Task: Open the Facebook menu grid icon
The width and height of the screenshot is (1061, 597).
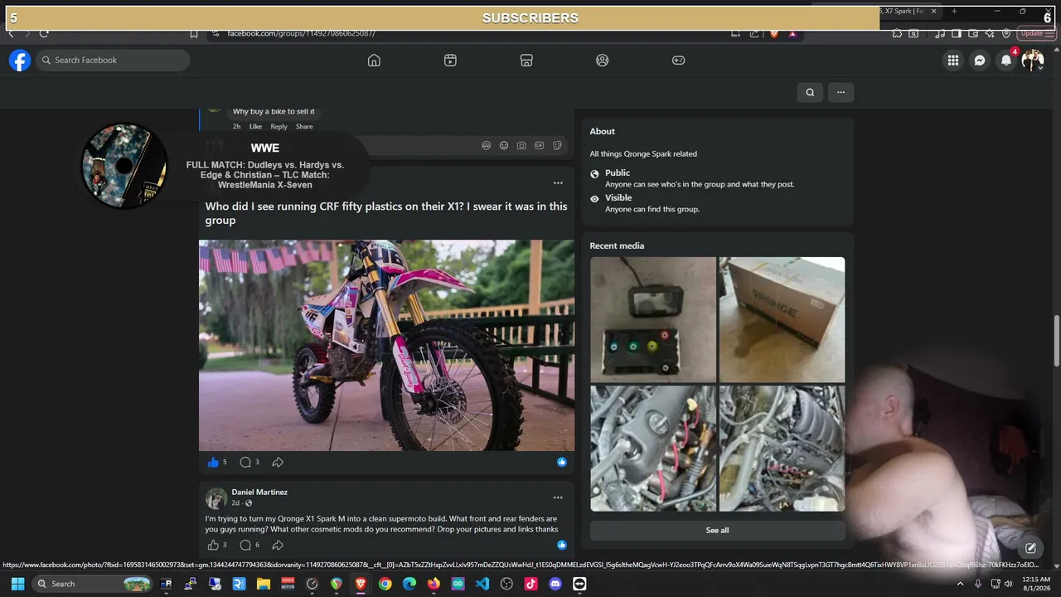Action: (x=953, y=60)
